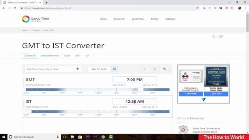249x140 pixels.
Task: Bookmark page with the star icon
Action: point(197,8)
